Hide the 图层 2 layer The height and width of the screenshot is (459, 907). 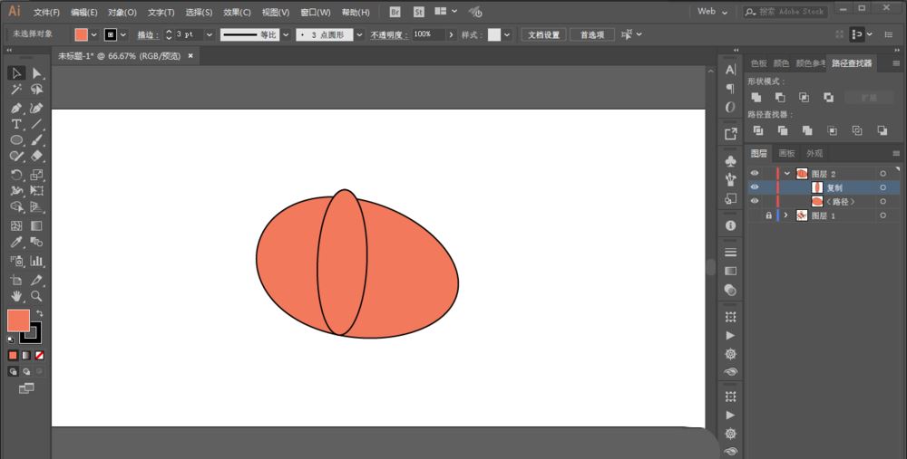755,173
